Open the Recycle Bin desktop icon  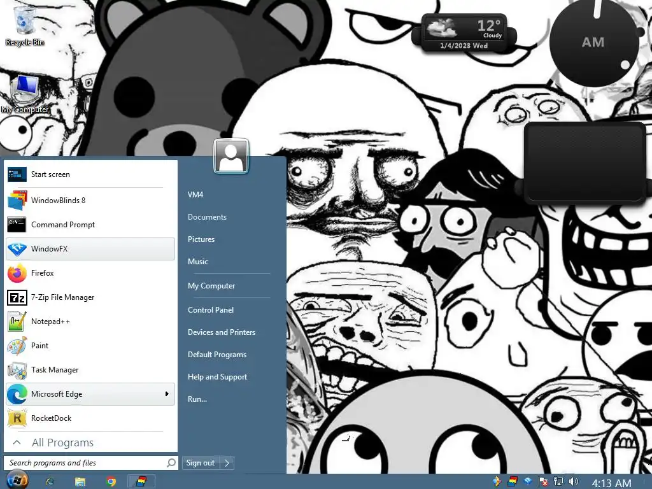click(25, 25)
